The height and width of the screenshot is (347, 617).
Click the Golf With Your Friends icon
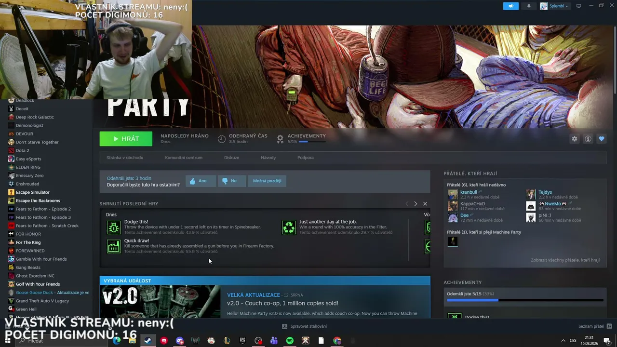coord(11,284)
